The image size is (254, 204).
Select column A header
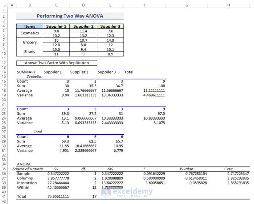(x=12, y=5)
